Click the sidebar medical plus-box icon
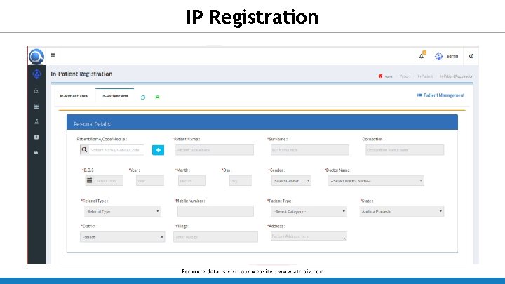This screenshot has height=284, width=505. pos(36,137)
